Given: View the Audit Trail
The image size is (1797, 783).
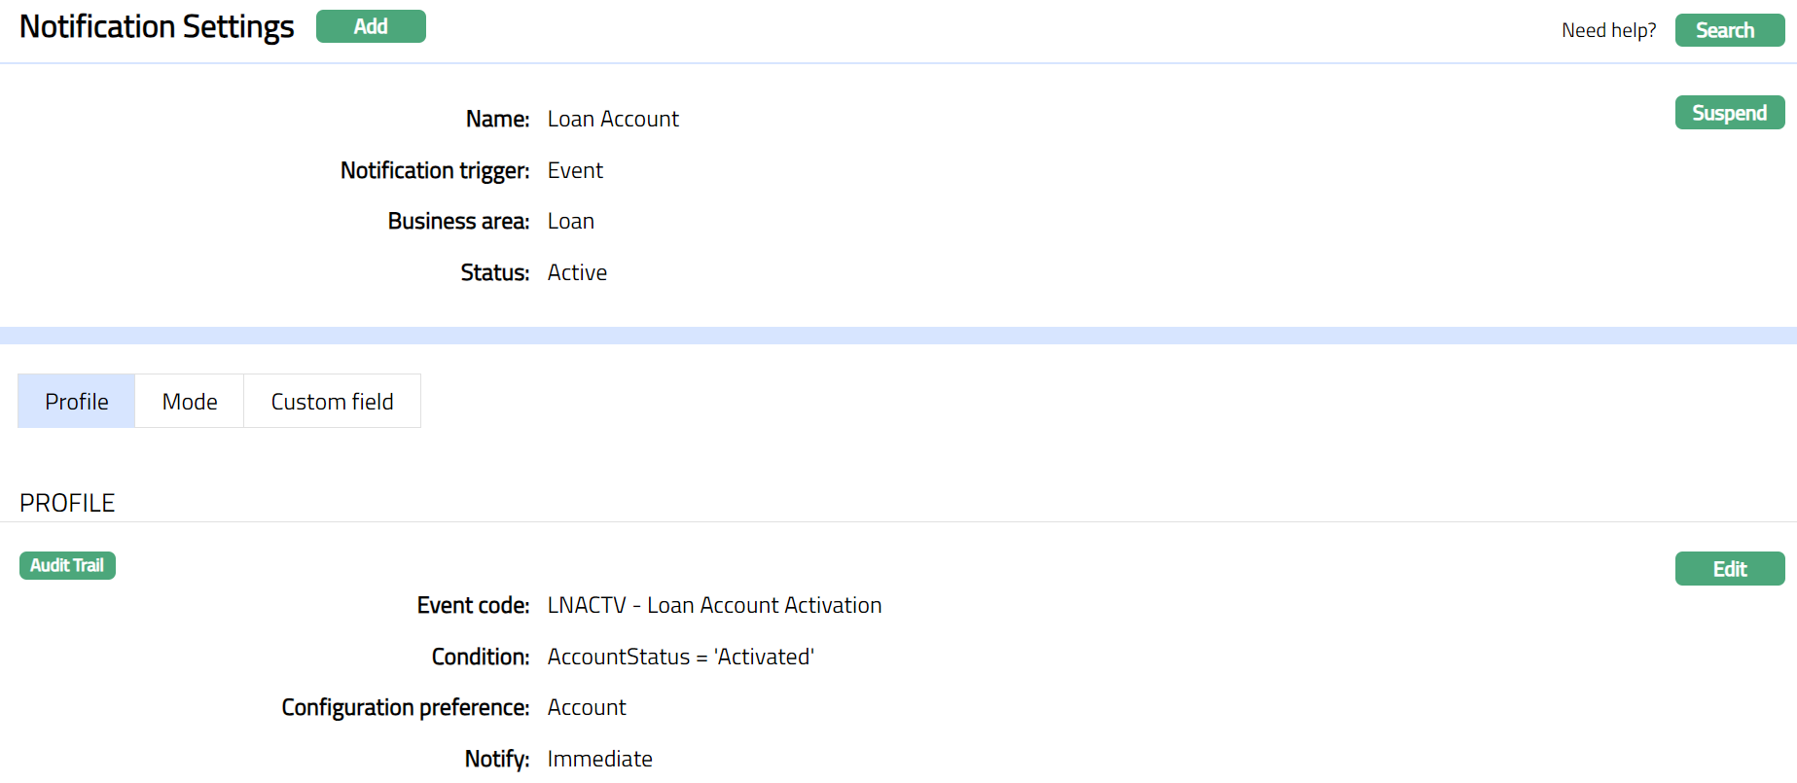Looking at the screenshot, I should coord(67,565).
